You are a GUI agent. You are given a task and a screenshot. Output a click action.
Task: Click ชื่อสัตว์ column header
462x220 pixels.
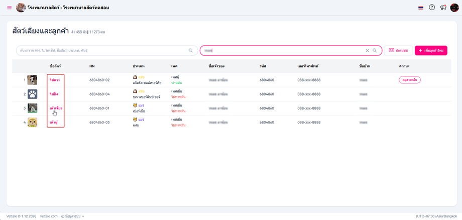tap(55, 66)
